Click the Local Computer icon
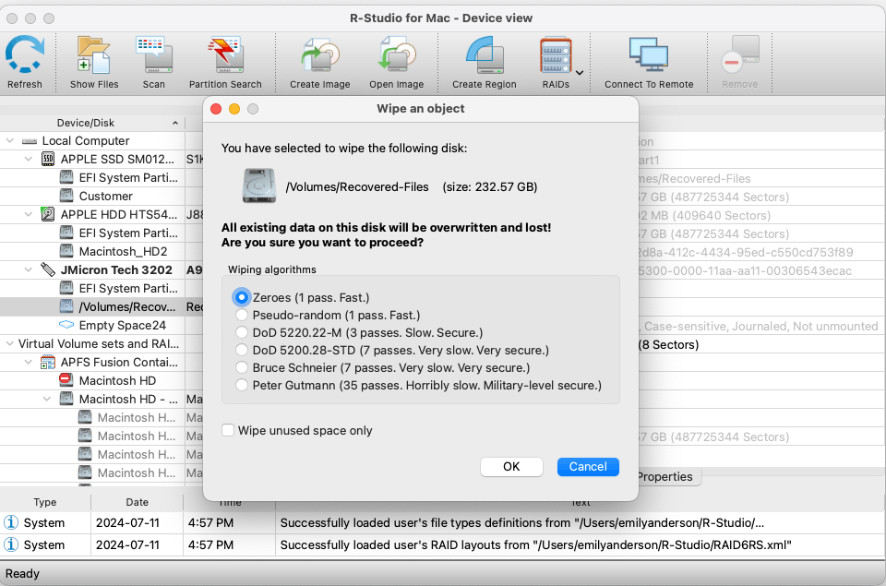 click(30, 141)
